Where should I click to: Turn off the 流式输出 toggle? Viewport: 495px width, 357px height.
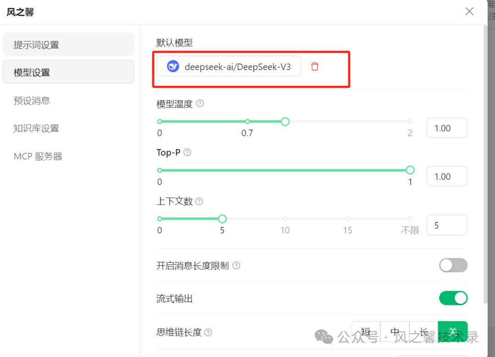[453, 298]
